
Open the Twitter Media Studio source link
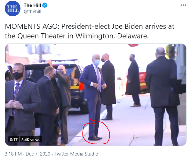tap(76, 154)
